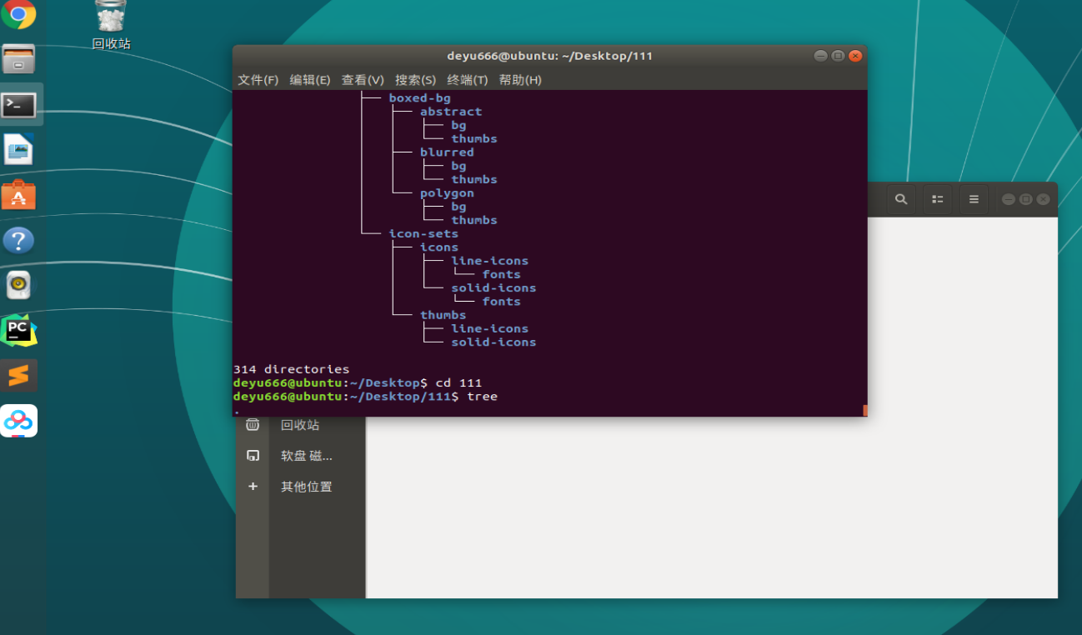Open Google Chrome from the dock
Screen dimensions: 1082x635
click(x=18, y=14)
